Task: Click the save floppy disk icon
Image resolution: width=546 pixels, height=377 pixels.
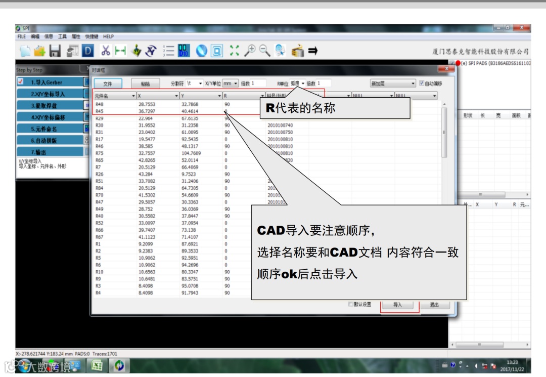Action: pyautogui.click(x=55, y=51)
